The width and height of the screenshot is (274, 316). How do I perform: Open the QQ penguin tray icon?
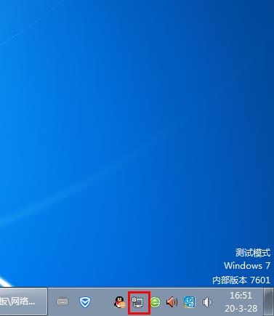click(119, 302)
